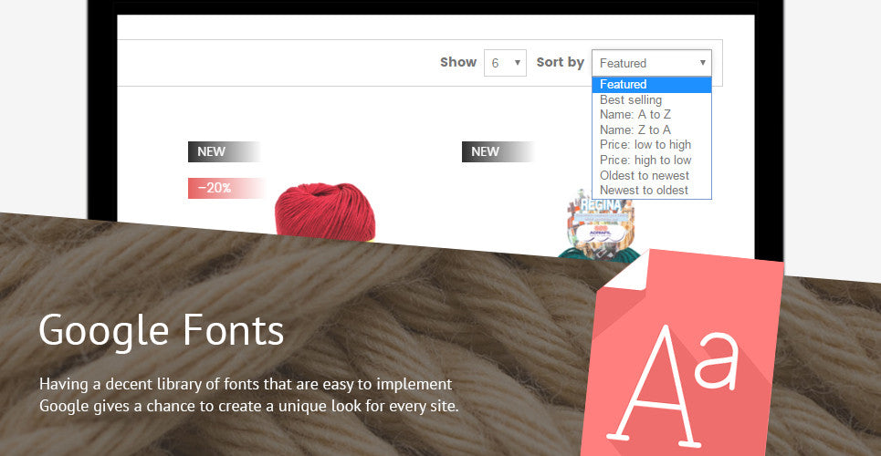Click the NEW badge near Regina yarn
The image size is (881, 456).
498,151
